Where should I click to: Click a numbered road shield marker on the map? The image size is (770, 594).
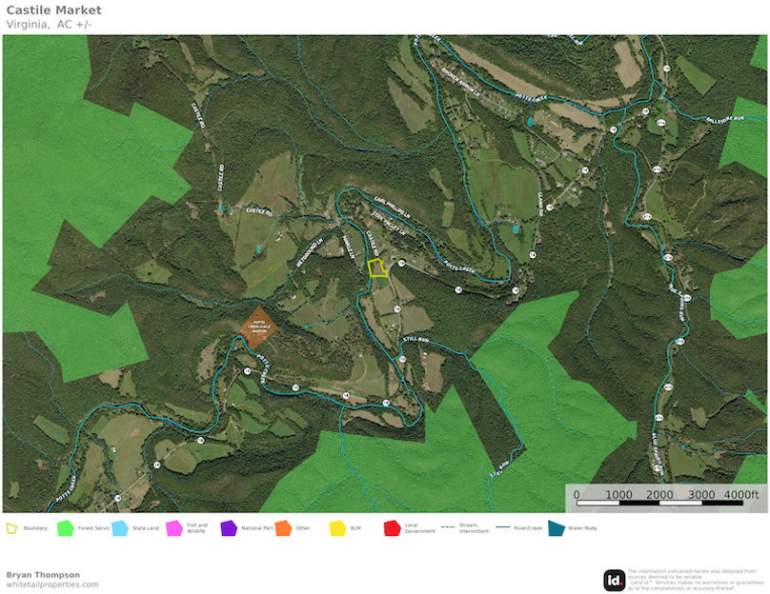pyautogui.click(x=401, y=263)
